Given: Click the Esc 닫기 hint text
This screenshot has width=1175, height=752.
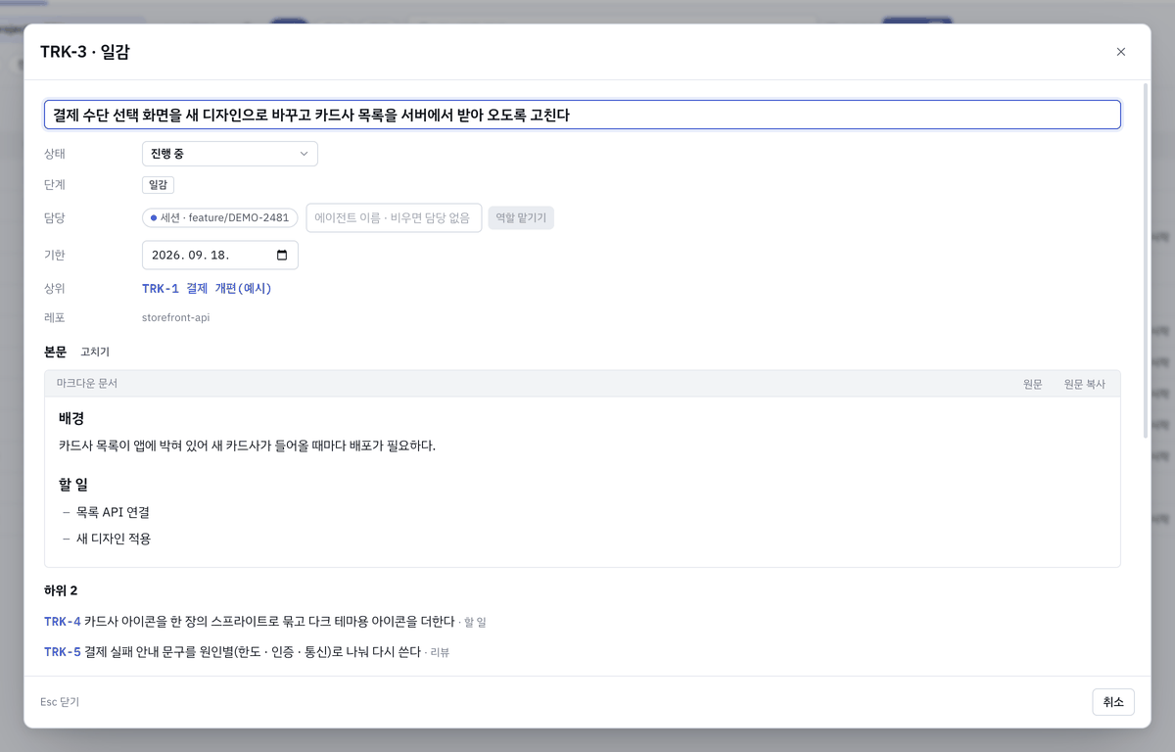Looking at the screenshot, I should [x=60, y=702].
